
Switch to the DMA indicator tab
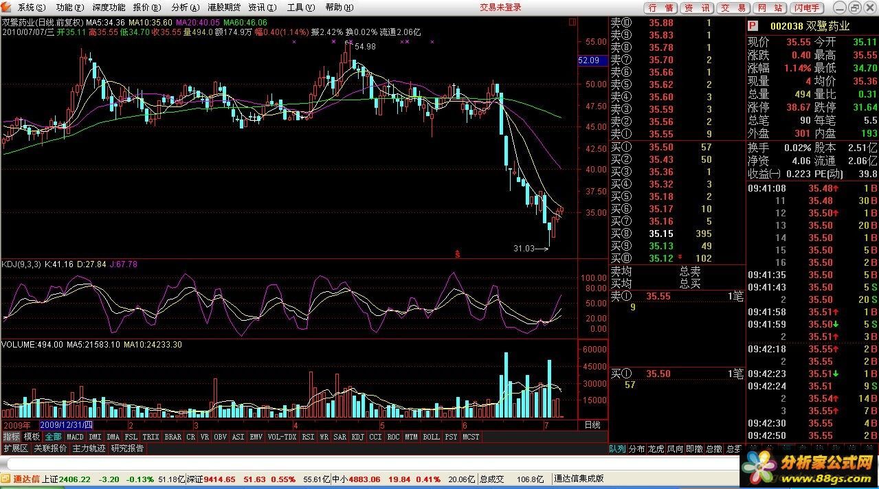(x=113, y=437)
